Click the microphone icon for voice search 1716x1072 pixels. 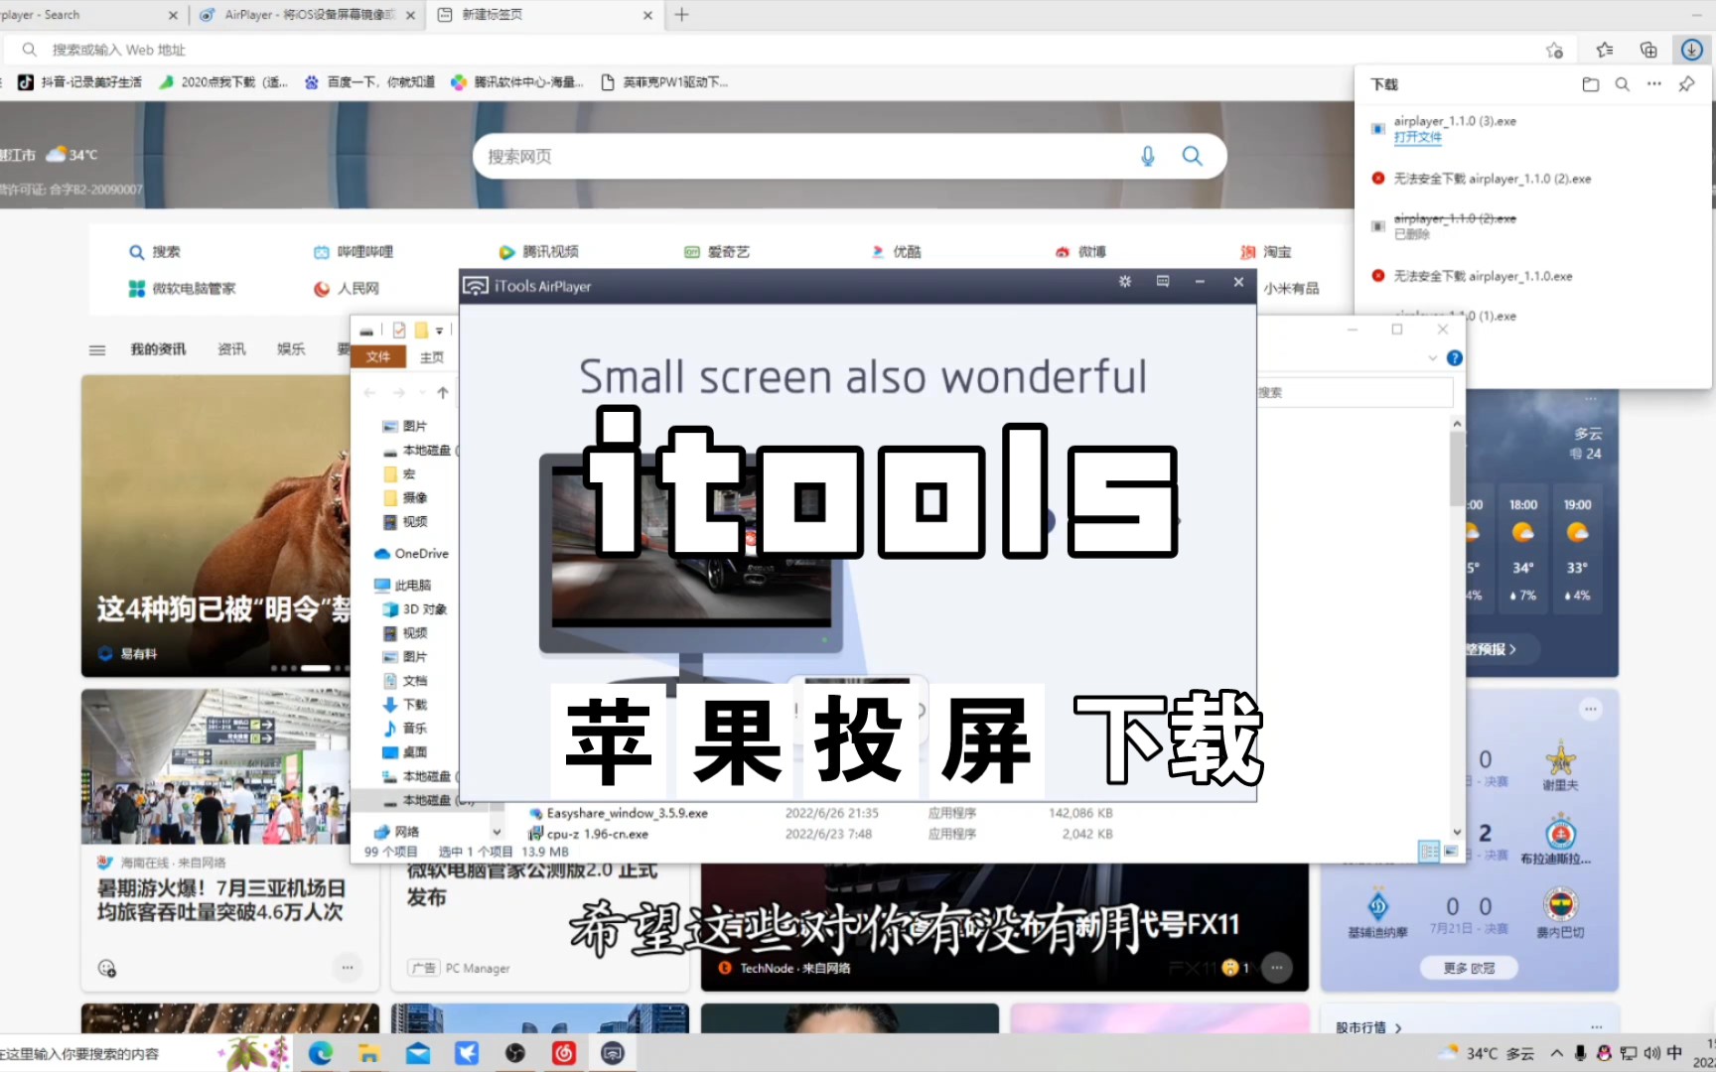[1148, 156]
